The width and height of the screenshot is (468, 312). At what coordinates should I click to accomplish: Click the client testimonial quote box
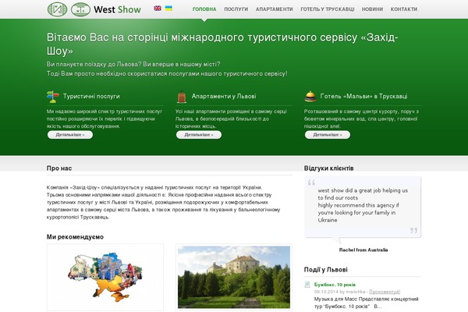click(x=363, y=207)
